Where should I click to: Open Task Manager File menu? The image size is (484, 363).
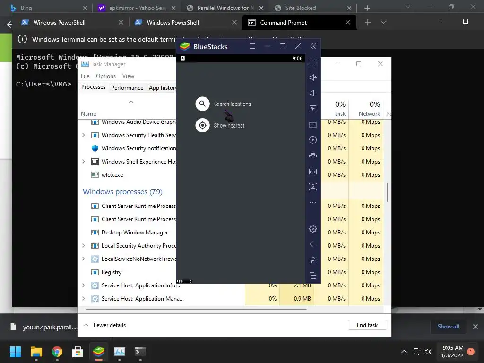[85, 76]
